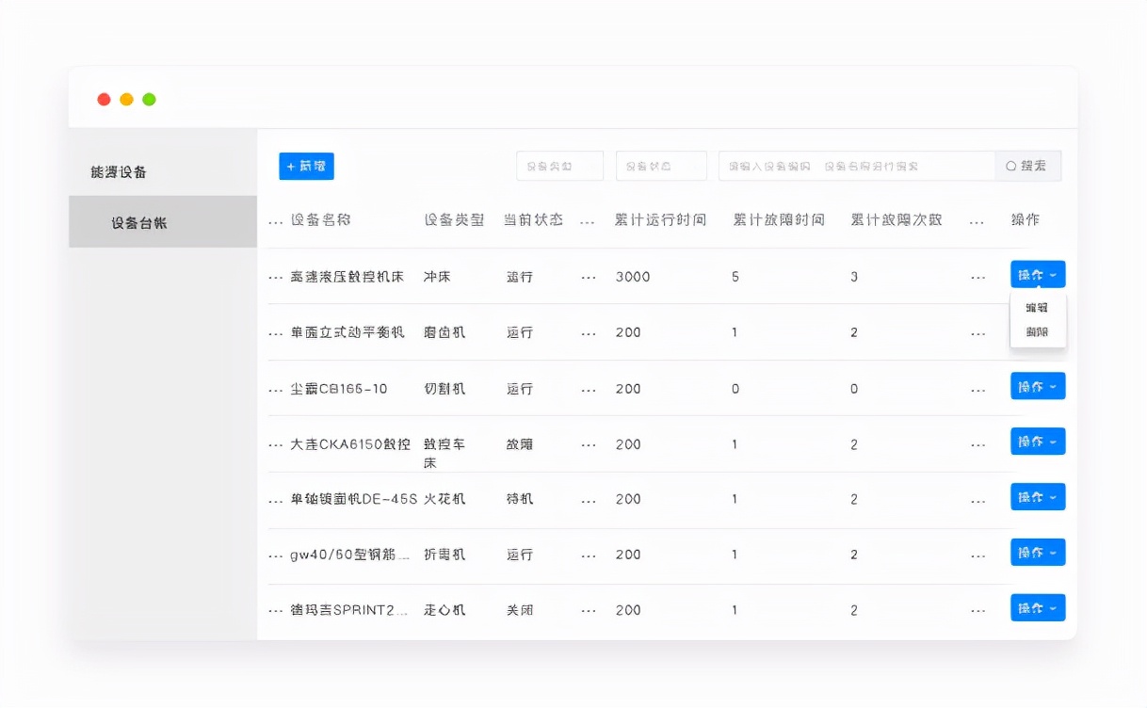
Task: Select device name 高速液压数控机床
Action: coord(347,277)
